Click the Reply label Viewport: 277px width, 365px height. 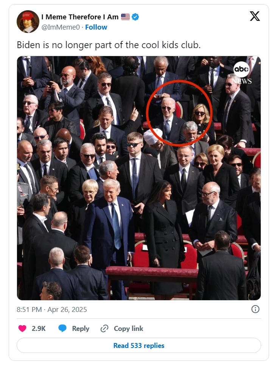(81, 329)
